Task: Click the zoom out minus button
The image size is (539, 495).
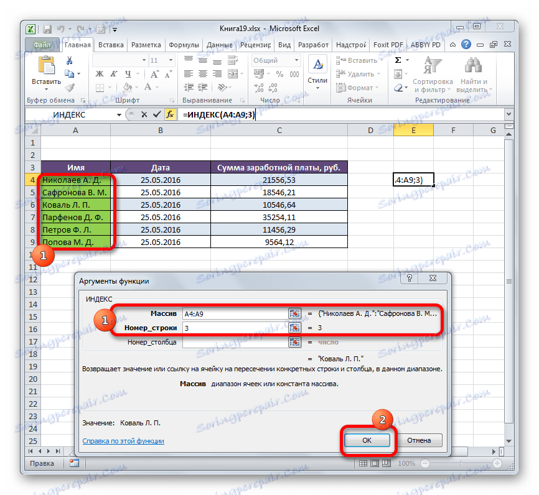Action: coord(425,463)
